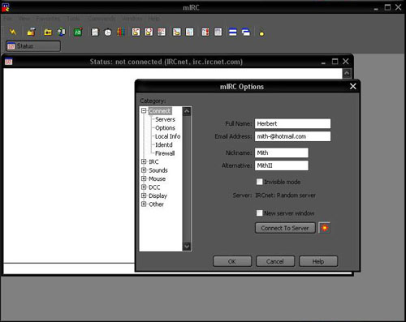
Task: Expand the DCC category
Action: tap(144, 187)
